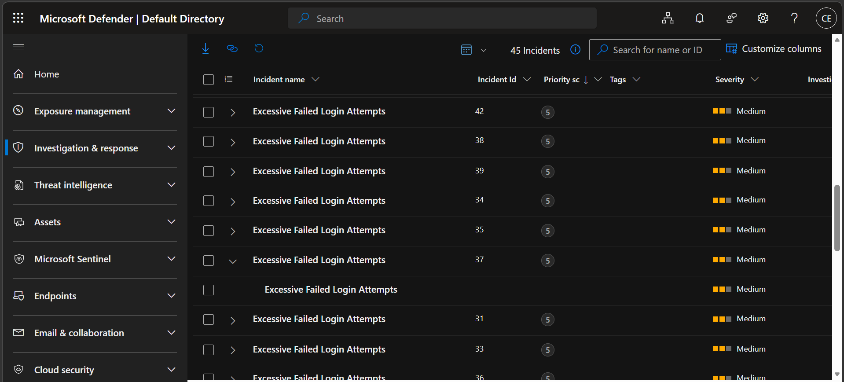Click scrollbar down arrow
Image resolution: width=844 pixels, height=382 pixels.
(837, 374)
